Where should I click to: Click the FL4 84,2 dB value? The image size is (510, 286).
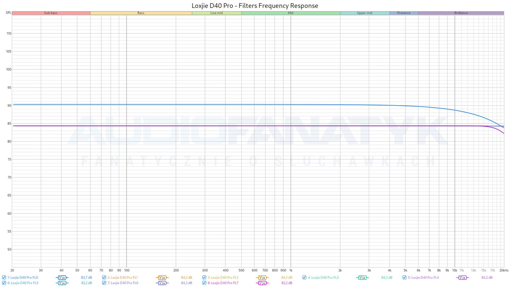487,278
